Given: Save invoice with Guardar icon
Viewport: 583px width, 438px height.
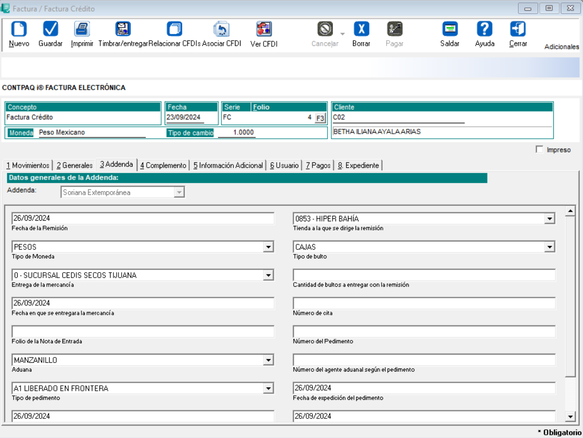Looking at the screenshot, I should (50, 29).
